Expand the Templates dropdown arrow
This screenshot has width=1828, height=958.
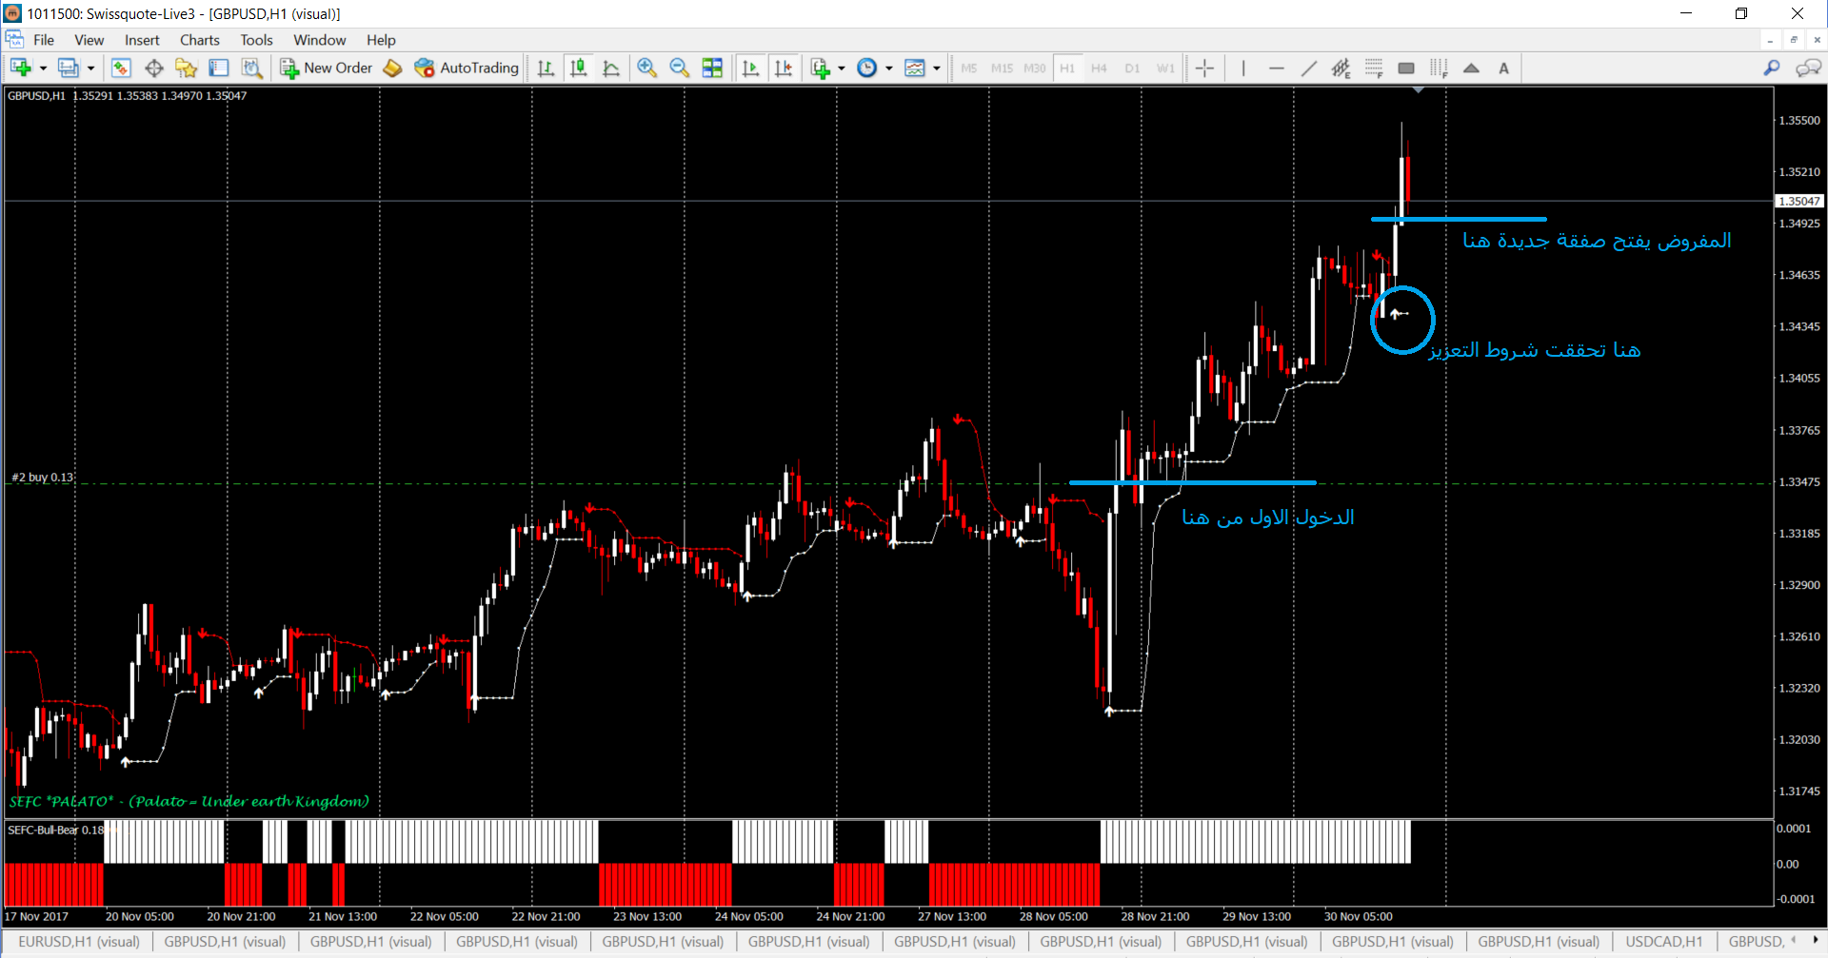pos(937,68)
